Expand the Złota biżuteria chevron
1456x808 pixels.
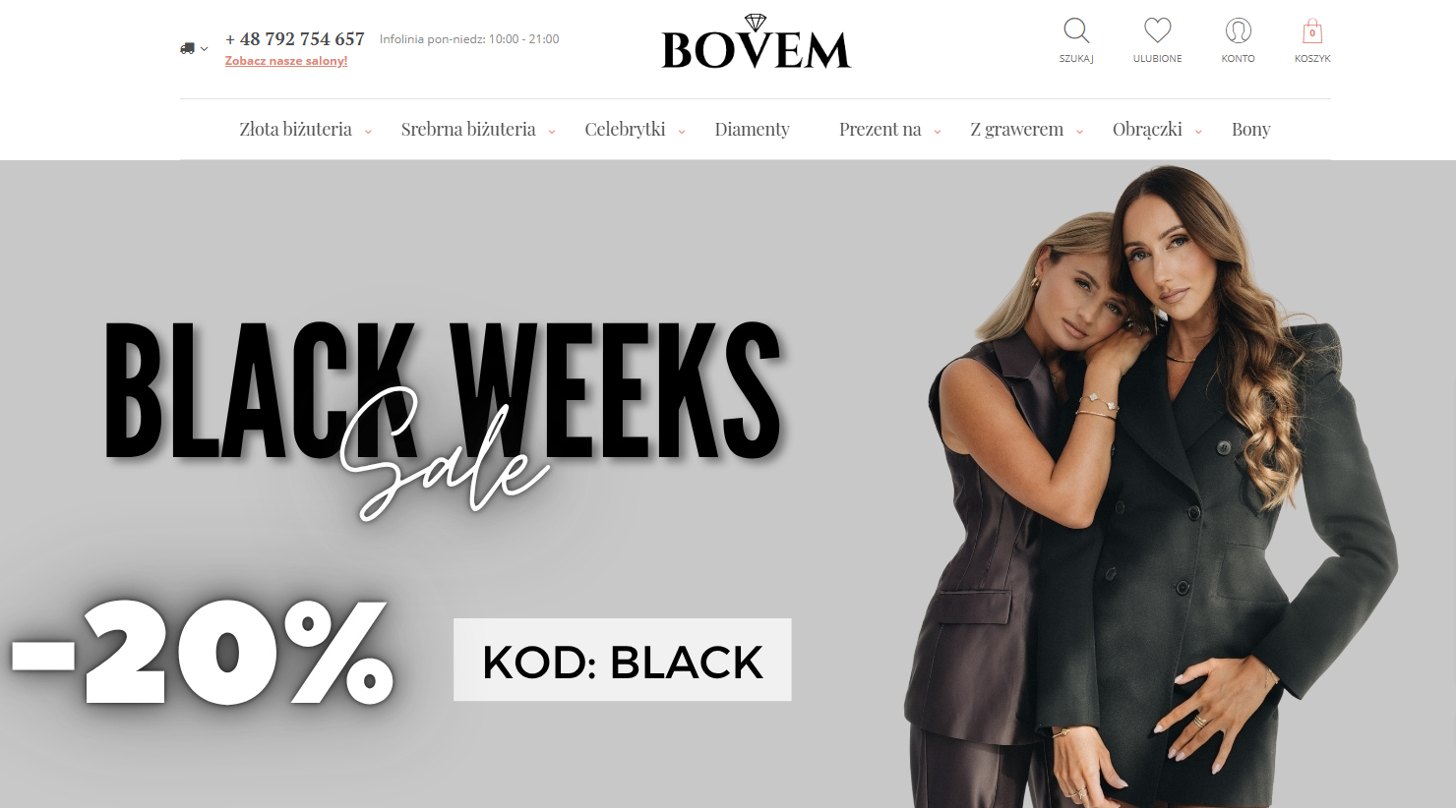coord(368,132)
